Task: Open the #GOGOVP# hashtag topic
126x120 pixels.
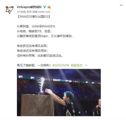Action: coord(61,65)
